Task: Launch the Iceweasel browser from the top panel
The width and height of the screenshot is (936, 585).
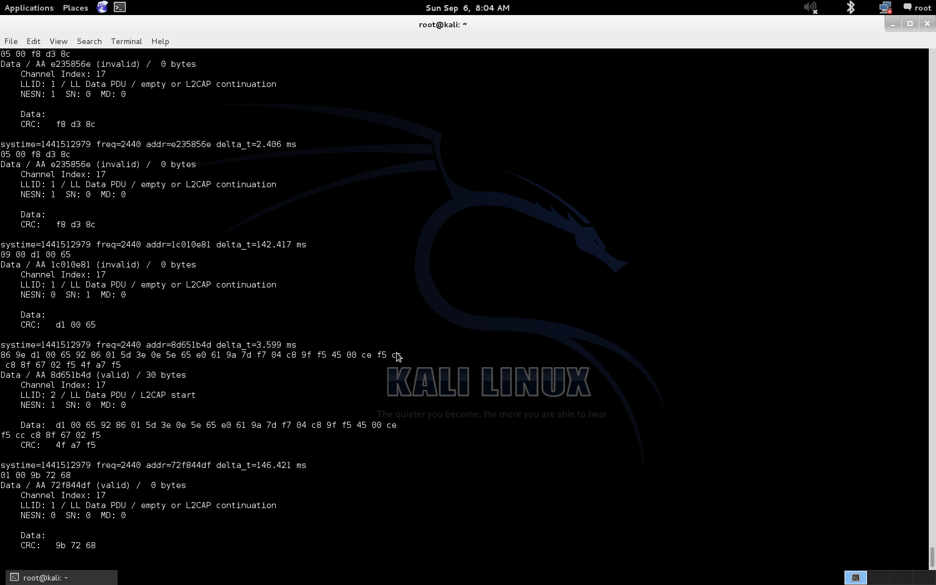Action: (102, 7)
